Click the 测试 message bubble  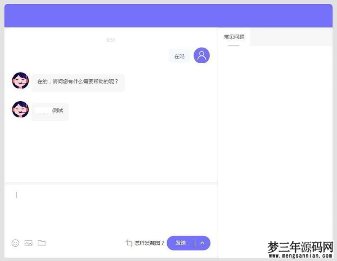pos(50,111)
